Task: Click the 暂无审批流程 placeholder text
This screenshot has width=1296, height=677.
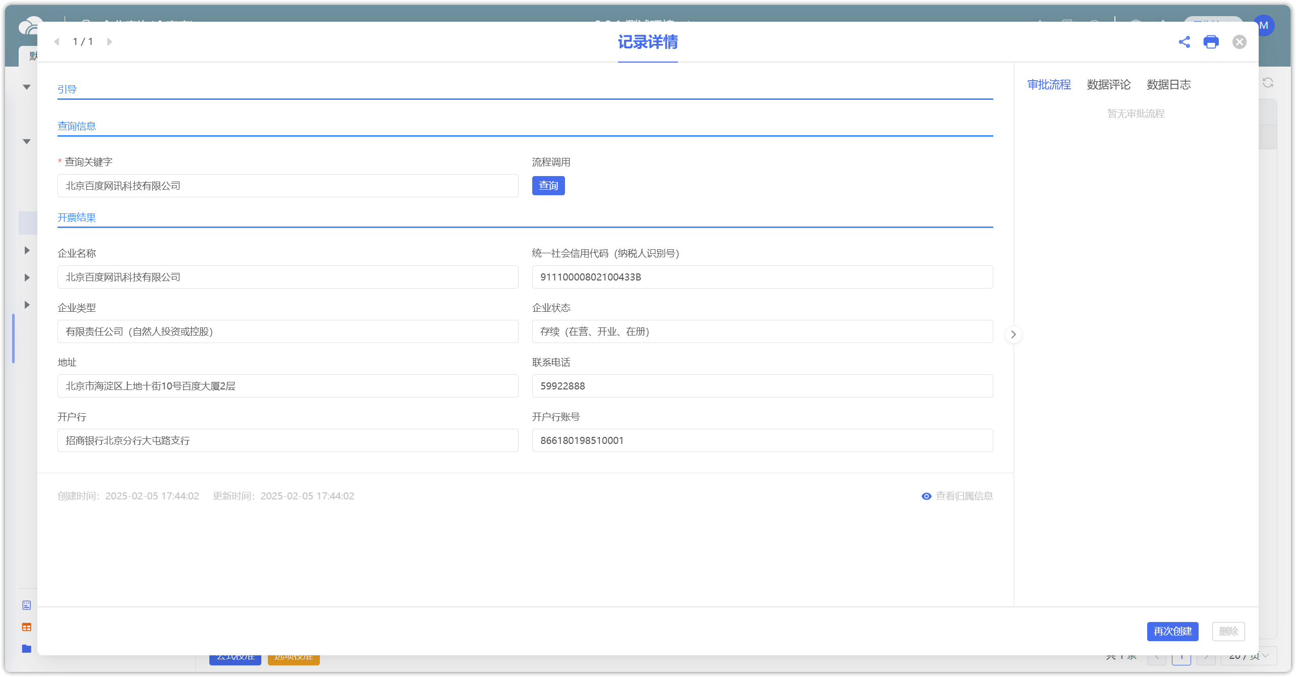Action: point(1136,114)
